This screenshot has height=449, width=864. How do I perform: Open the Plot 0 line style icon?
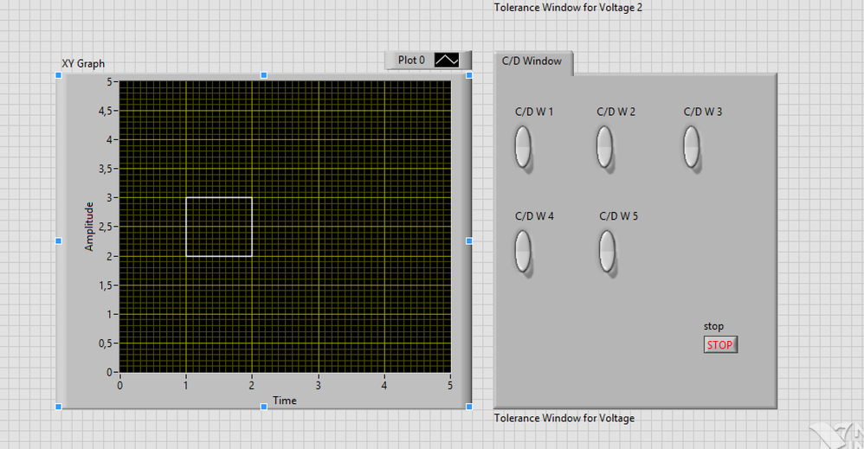pyautogui.click(x=447, y=60)
